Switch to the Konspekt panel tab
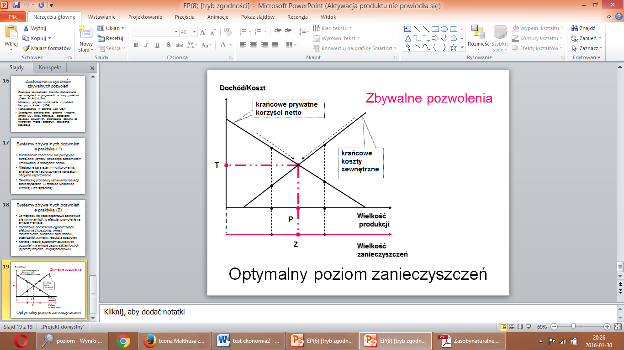 [x=50, y=67]
